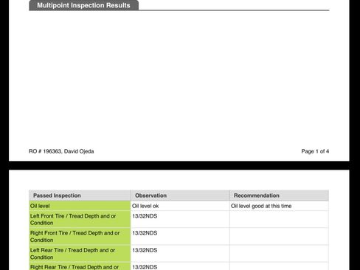Viewport: 360px width, 270px height.
Task: Select the 'Right Front Tire / Tread Depth' row label
Action: (80, 236)
